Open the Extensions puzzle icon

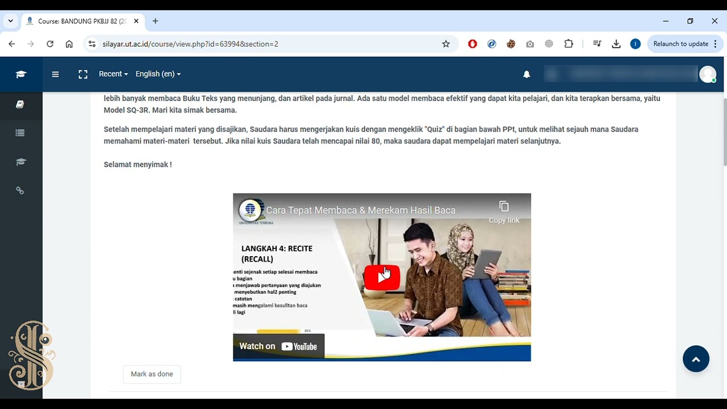[x=569, y=44]
